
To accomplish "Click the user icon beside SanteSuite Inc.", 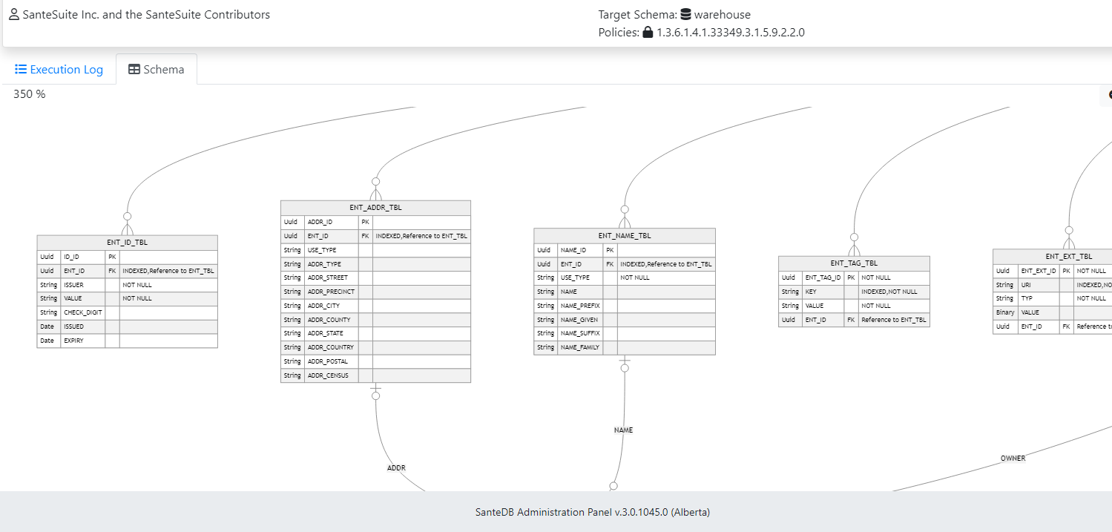I will click(14, 15).
